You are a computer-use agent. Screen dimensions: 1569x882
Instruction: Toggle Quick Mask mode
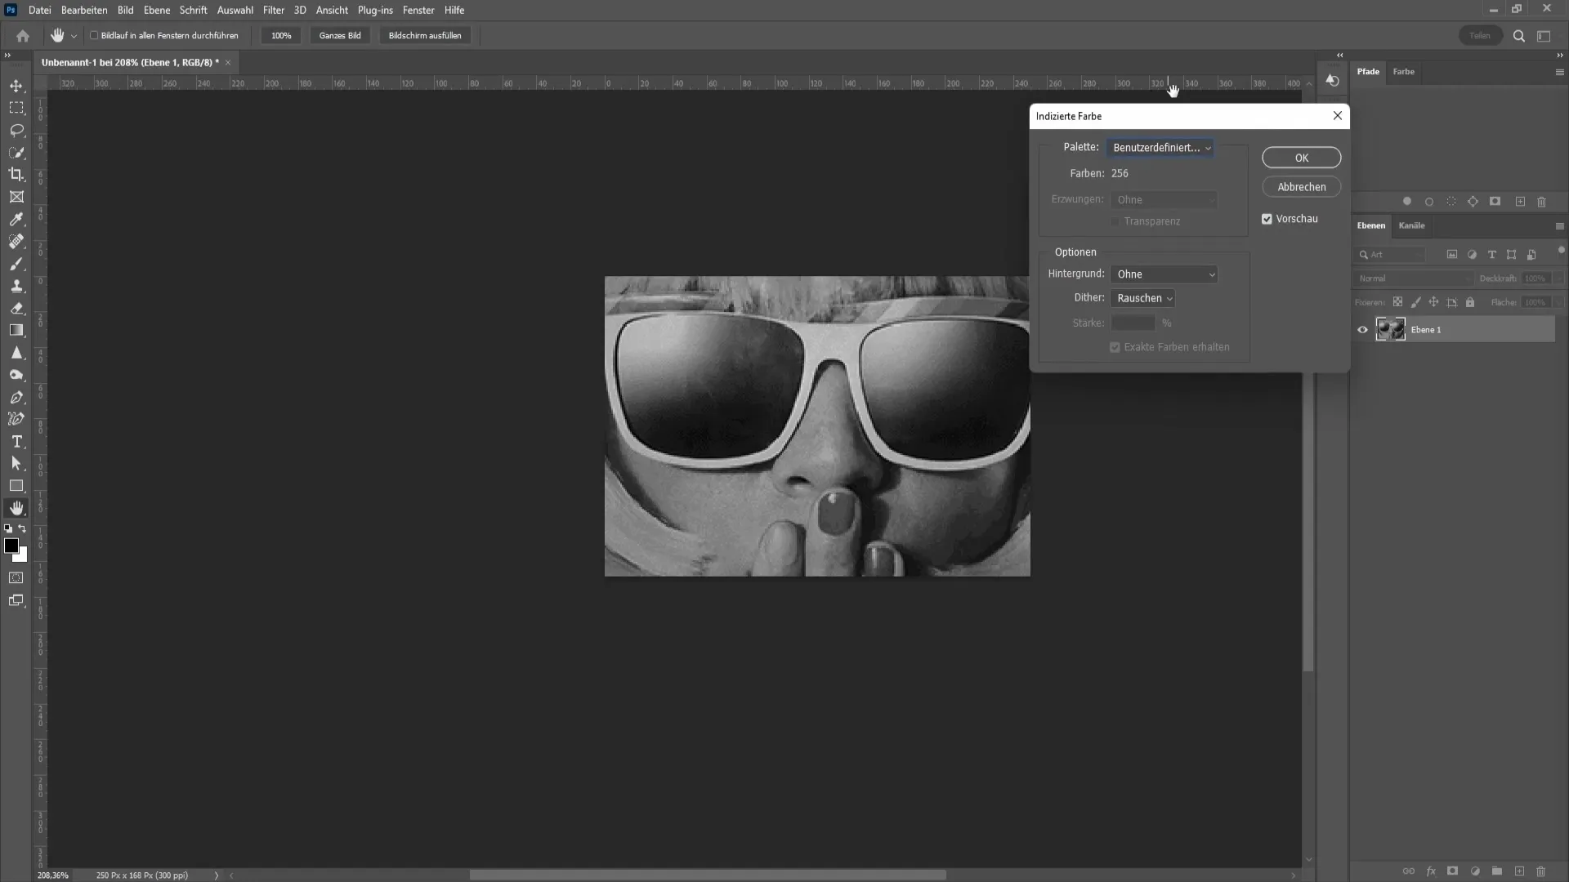(16, 577)
